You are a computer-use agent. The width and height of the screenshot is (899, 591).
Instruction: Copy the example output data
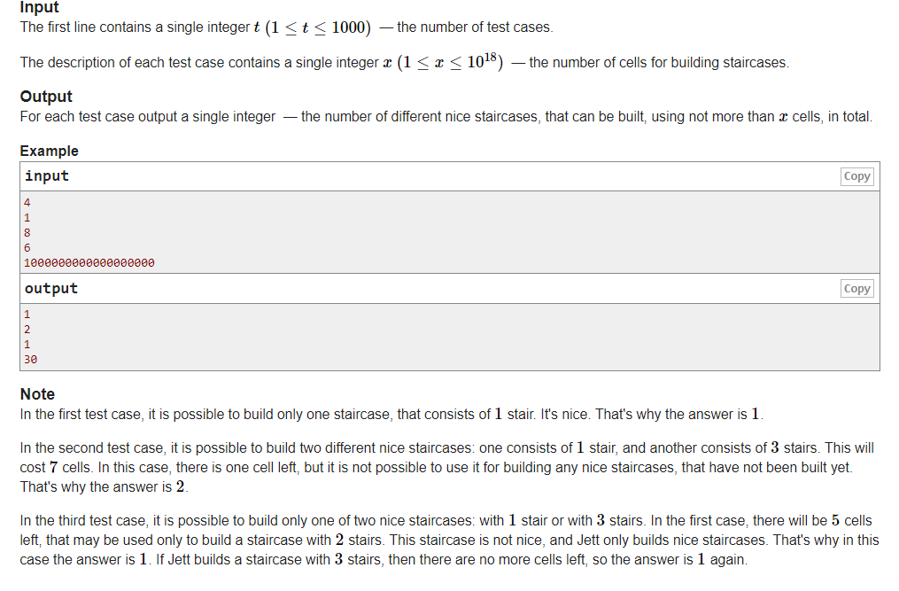tap(856, 289)
